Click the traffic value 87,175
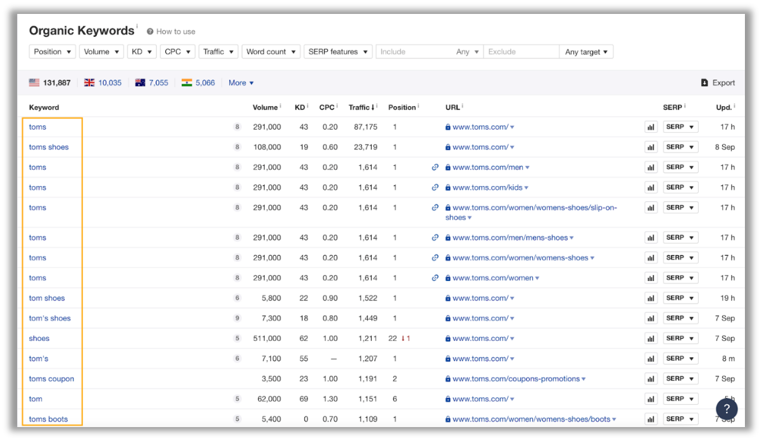Image resolution: width=762 pixels, height=441 pixels. coord(365,127)
